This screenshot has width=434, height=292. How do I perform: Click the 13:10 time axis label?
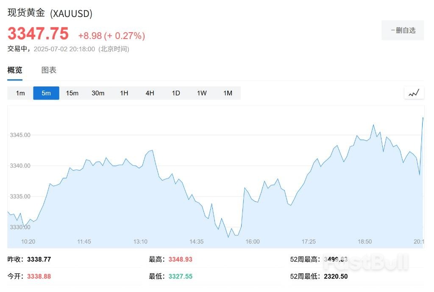coord(140,242)
